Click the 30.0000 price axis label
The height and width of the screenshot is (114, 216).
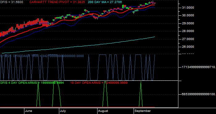pyautogui.click(x=188, y=15)
